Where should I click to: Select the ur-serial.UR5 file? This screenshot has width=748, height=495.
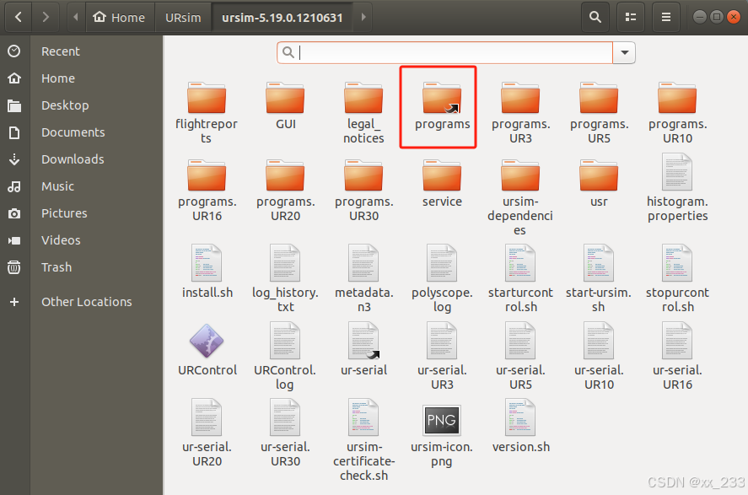point(520,357)
